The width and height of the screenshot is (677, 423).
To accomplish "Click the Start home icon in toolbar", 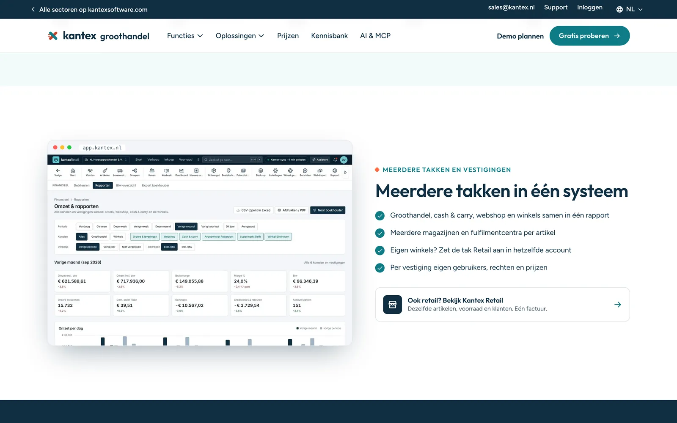I will coord(73,172).
